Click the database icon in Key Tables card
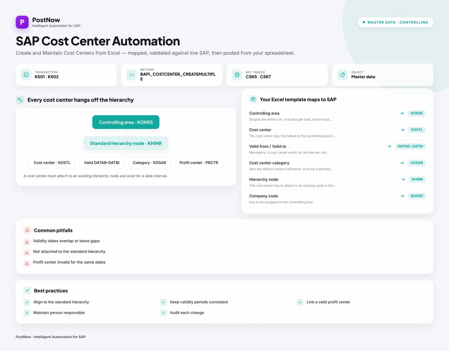This screenshot has width=449, height=351. (x=237, y=75)
